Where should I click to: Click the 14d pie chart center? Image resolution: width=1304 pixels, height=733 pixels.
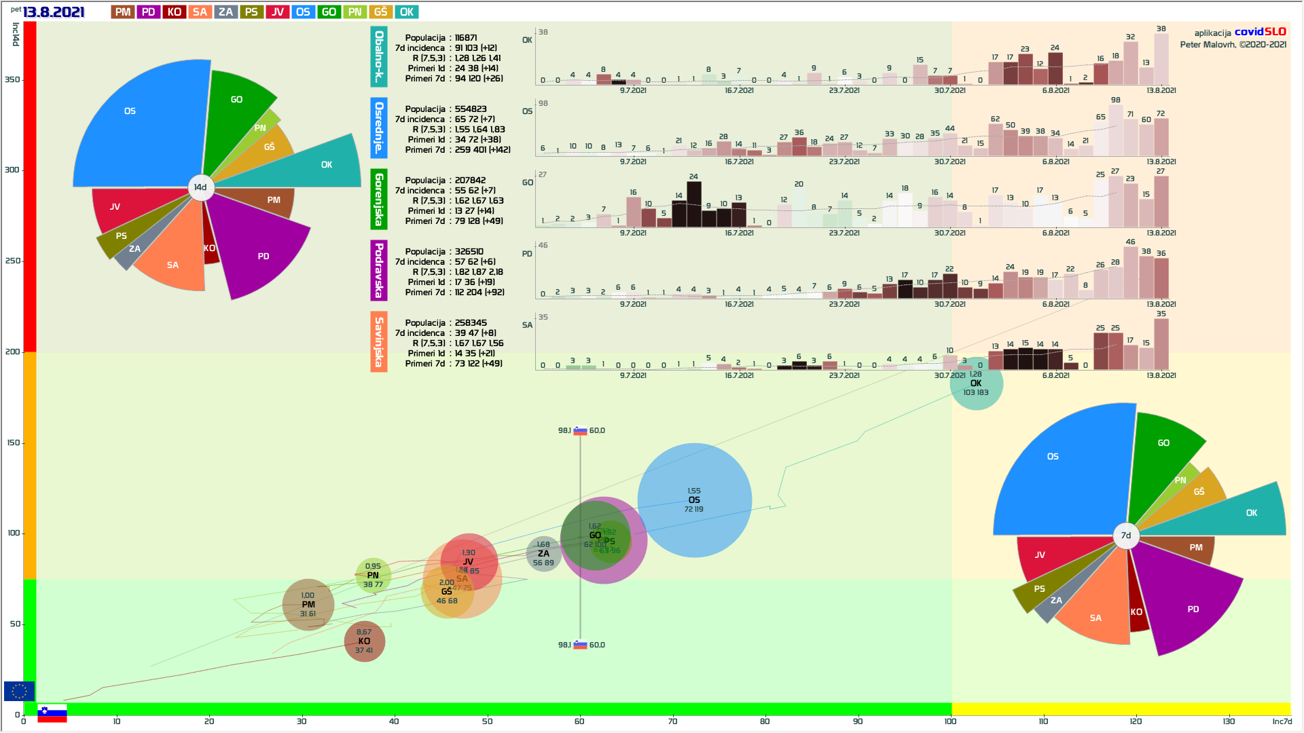(200, 187)
